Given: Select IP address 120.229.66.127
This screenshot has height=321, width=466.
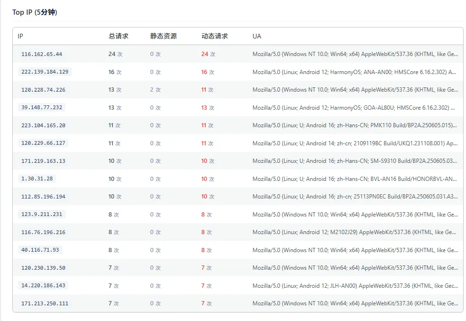Looking at the screenshot, I should [x=43, y=143].
